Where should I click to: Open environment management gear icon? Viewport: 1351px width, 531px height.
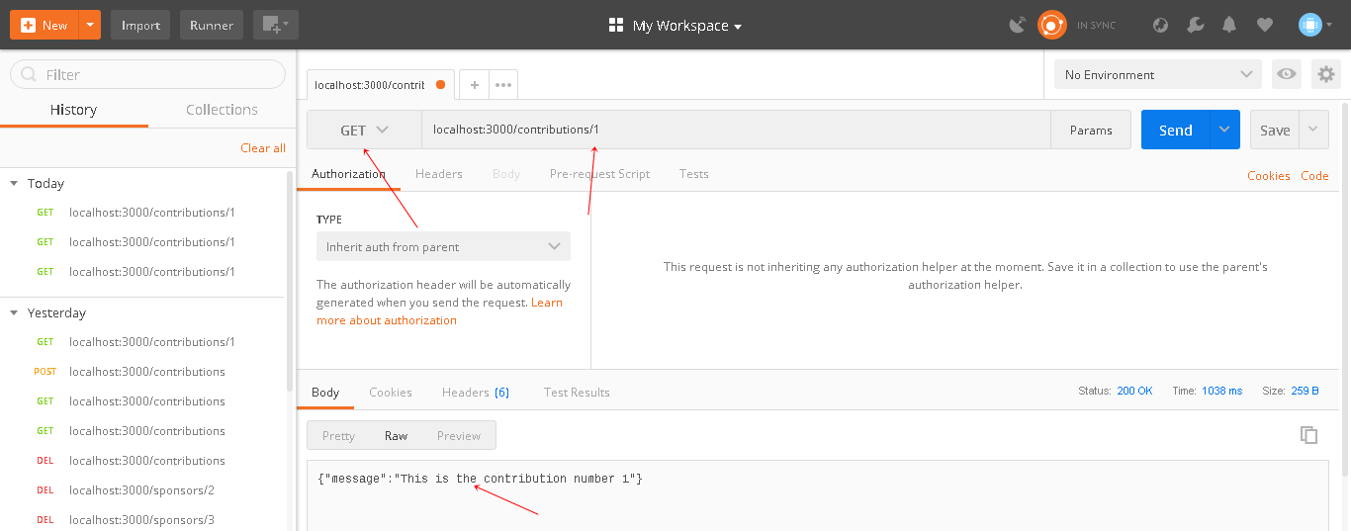coord(1325,74)
